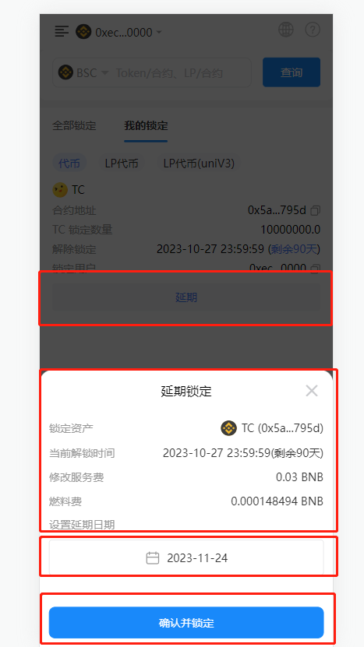Click the BNB wallet logo in header

83,32
